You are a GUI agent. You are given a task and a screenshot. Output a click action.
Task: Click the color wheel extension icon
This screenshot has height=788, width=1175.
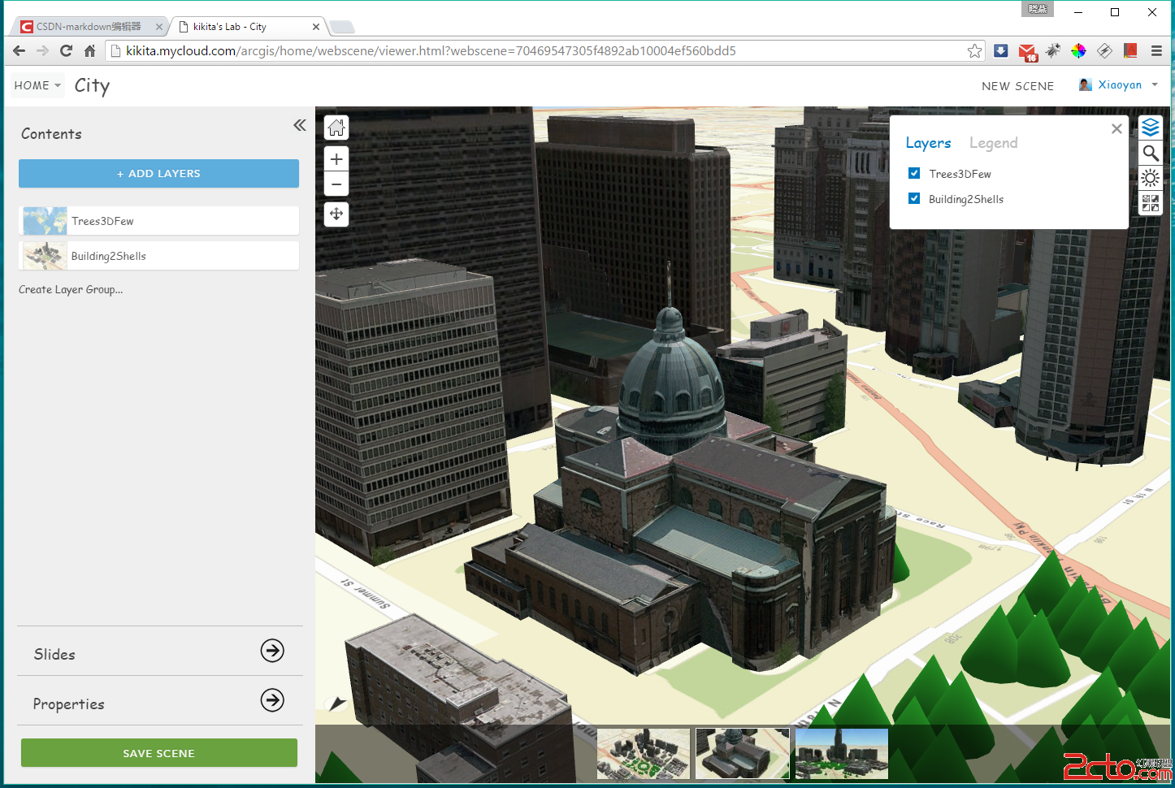[1078, 50]
